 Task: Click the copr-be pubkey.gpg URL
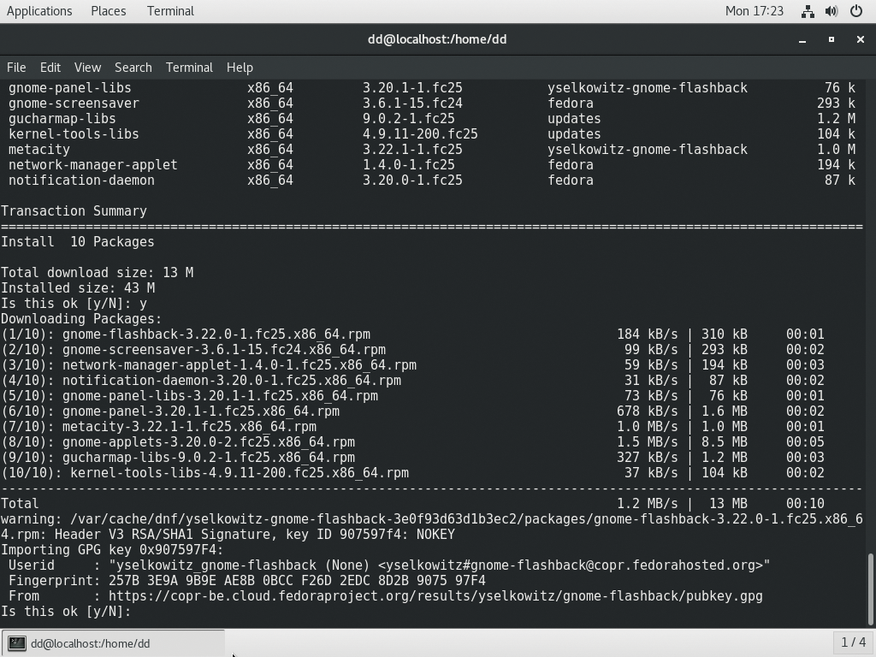[435, 596]
